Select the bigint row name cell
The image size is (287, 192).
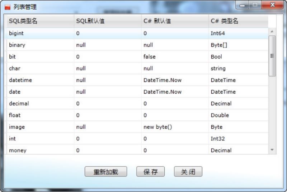[16, 33]
